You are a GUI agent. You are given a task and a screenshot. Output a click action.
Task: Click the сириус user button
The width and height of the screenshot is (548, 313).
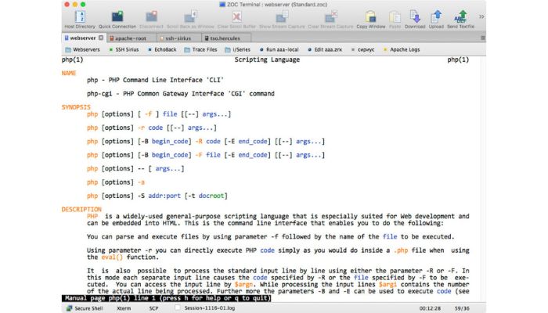coord(362,49)
